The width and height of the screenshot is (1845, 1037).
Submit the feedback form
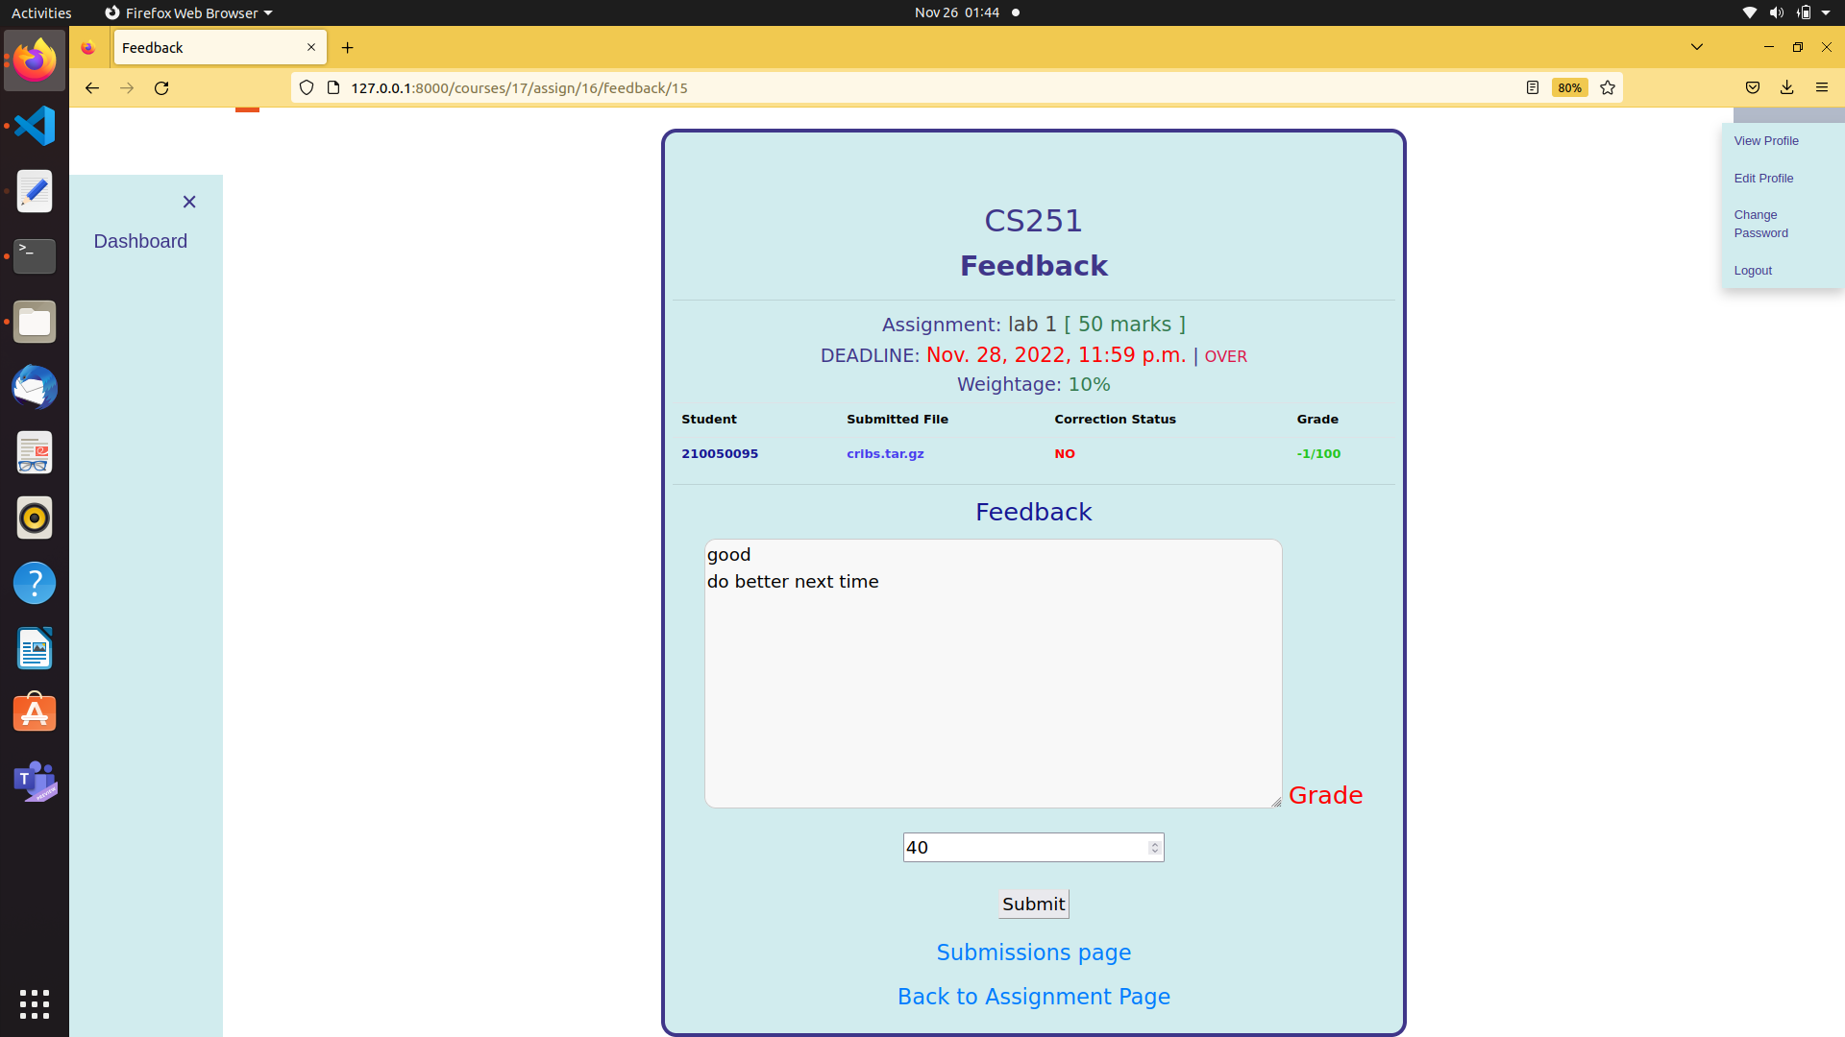(1033, 904)
